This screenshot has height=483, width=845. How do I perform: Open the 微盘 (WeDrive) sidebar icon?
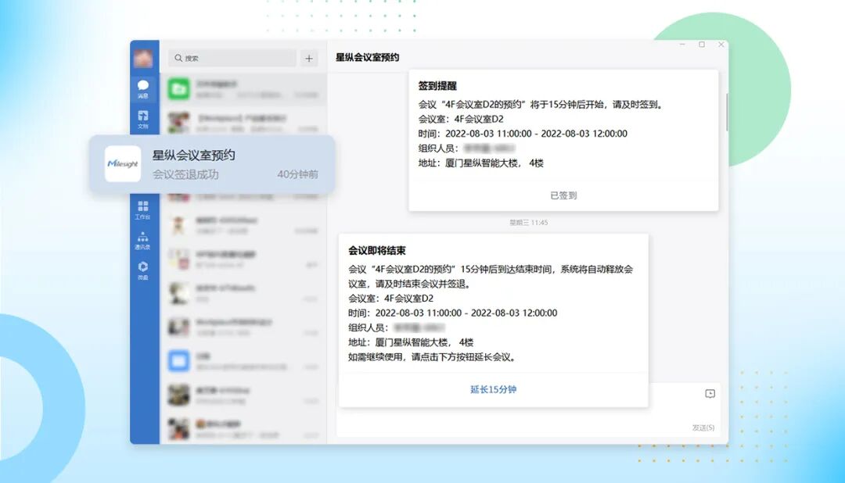coord(143,270)
